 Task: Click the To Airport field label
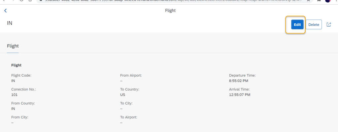[x=129, y=117]
